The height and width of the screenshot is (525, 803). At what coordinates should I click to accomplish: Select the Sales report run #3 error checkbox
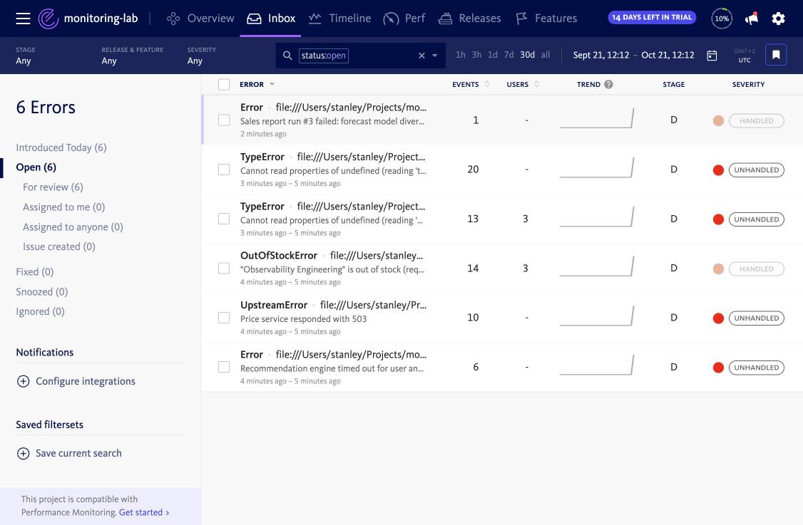click(x=224, y=120)
